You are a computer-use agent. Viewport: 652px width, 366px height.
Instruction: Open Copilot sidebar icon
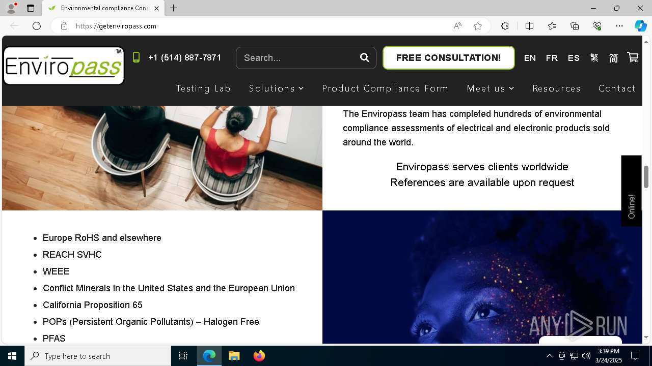pyautogui.click(x=640, y=26)
